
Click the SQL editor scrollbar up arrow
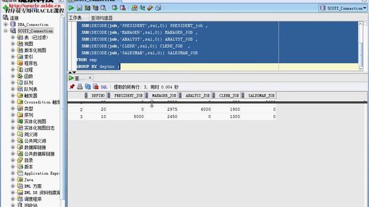pos(360,24)
